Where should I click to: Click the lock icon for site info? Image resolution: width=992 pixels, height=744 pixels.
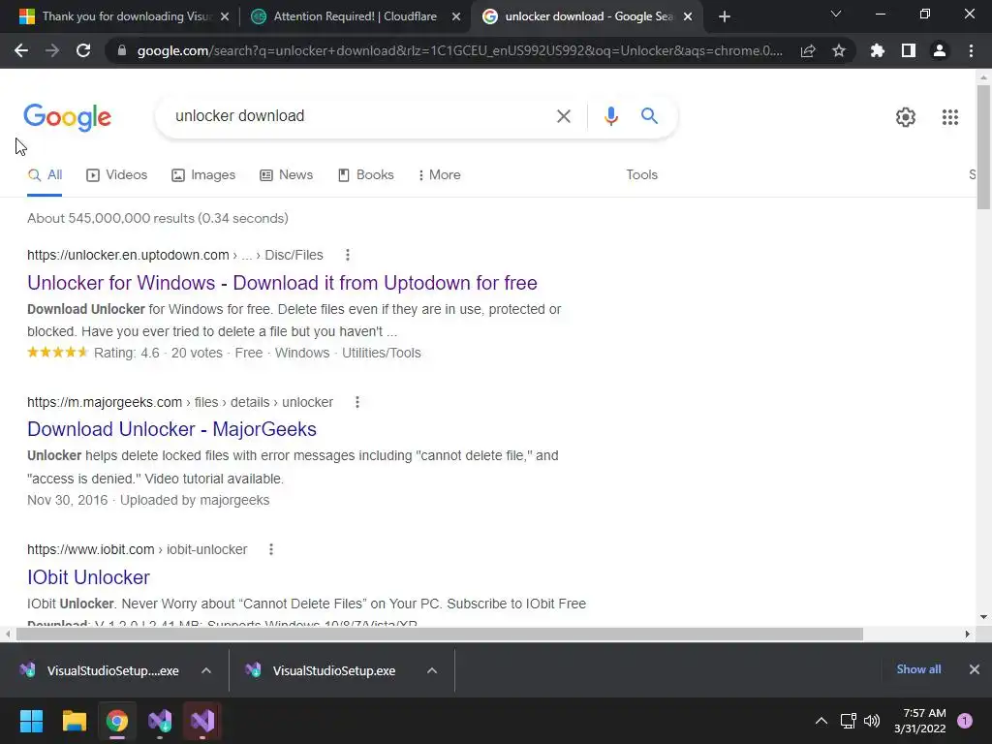click(x=122, y=50)
